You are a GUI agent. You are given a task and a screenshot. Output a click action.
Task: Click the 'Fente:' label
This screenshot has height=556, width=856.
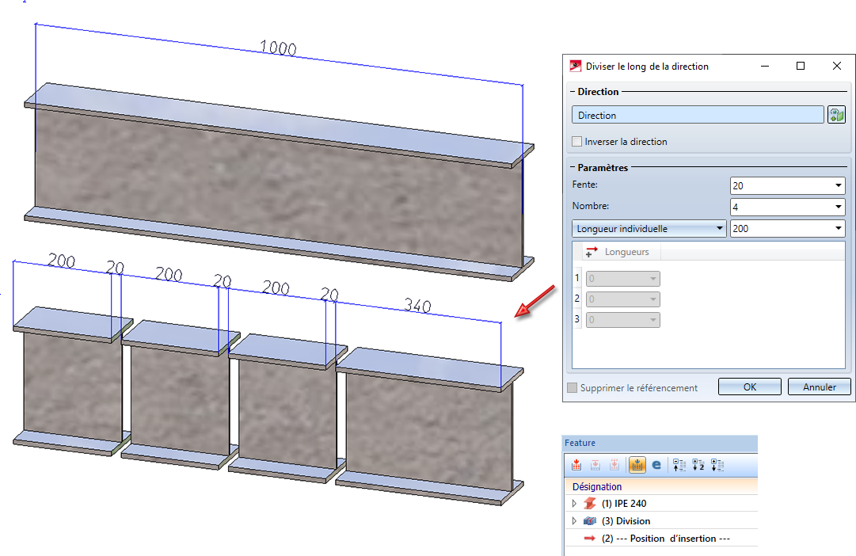click(584, 185)
